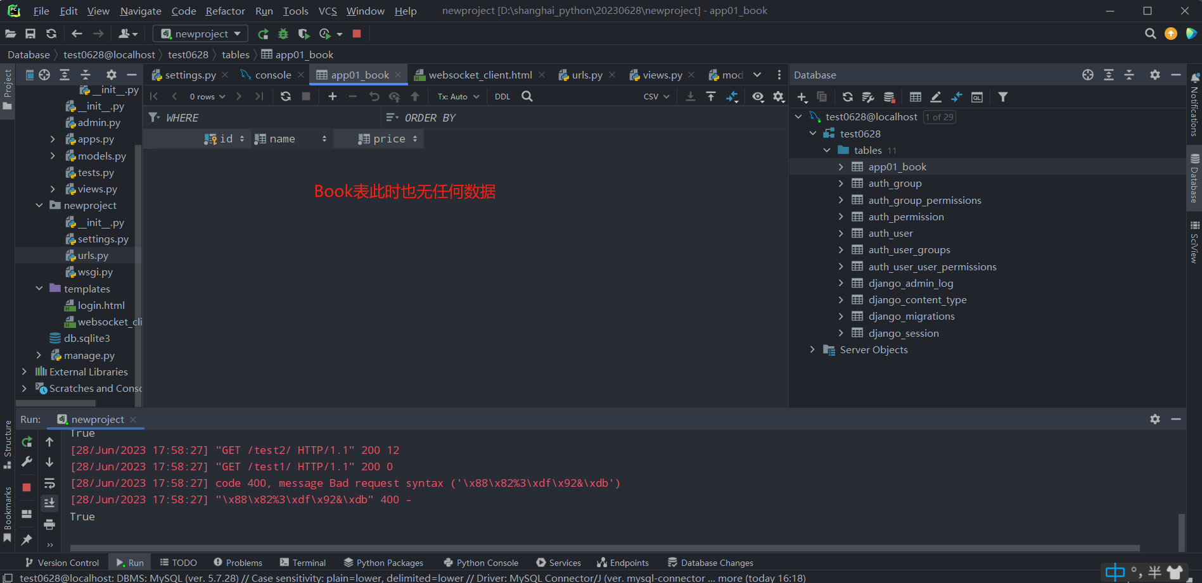Click tables breadcrumb in navigation bar
The width and height of the screenshot is (1202, 583).
(236, 54)
